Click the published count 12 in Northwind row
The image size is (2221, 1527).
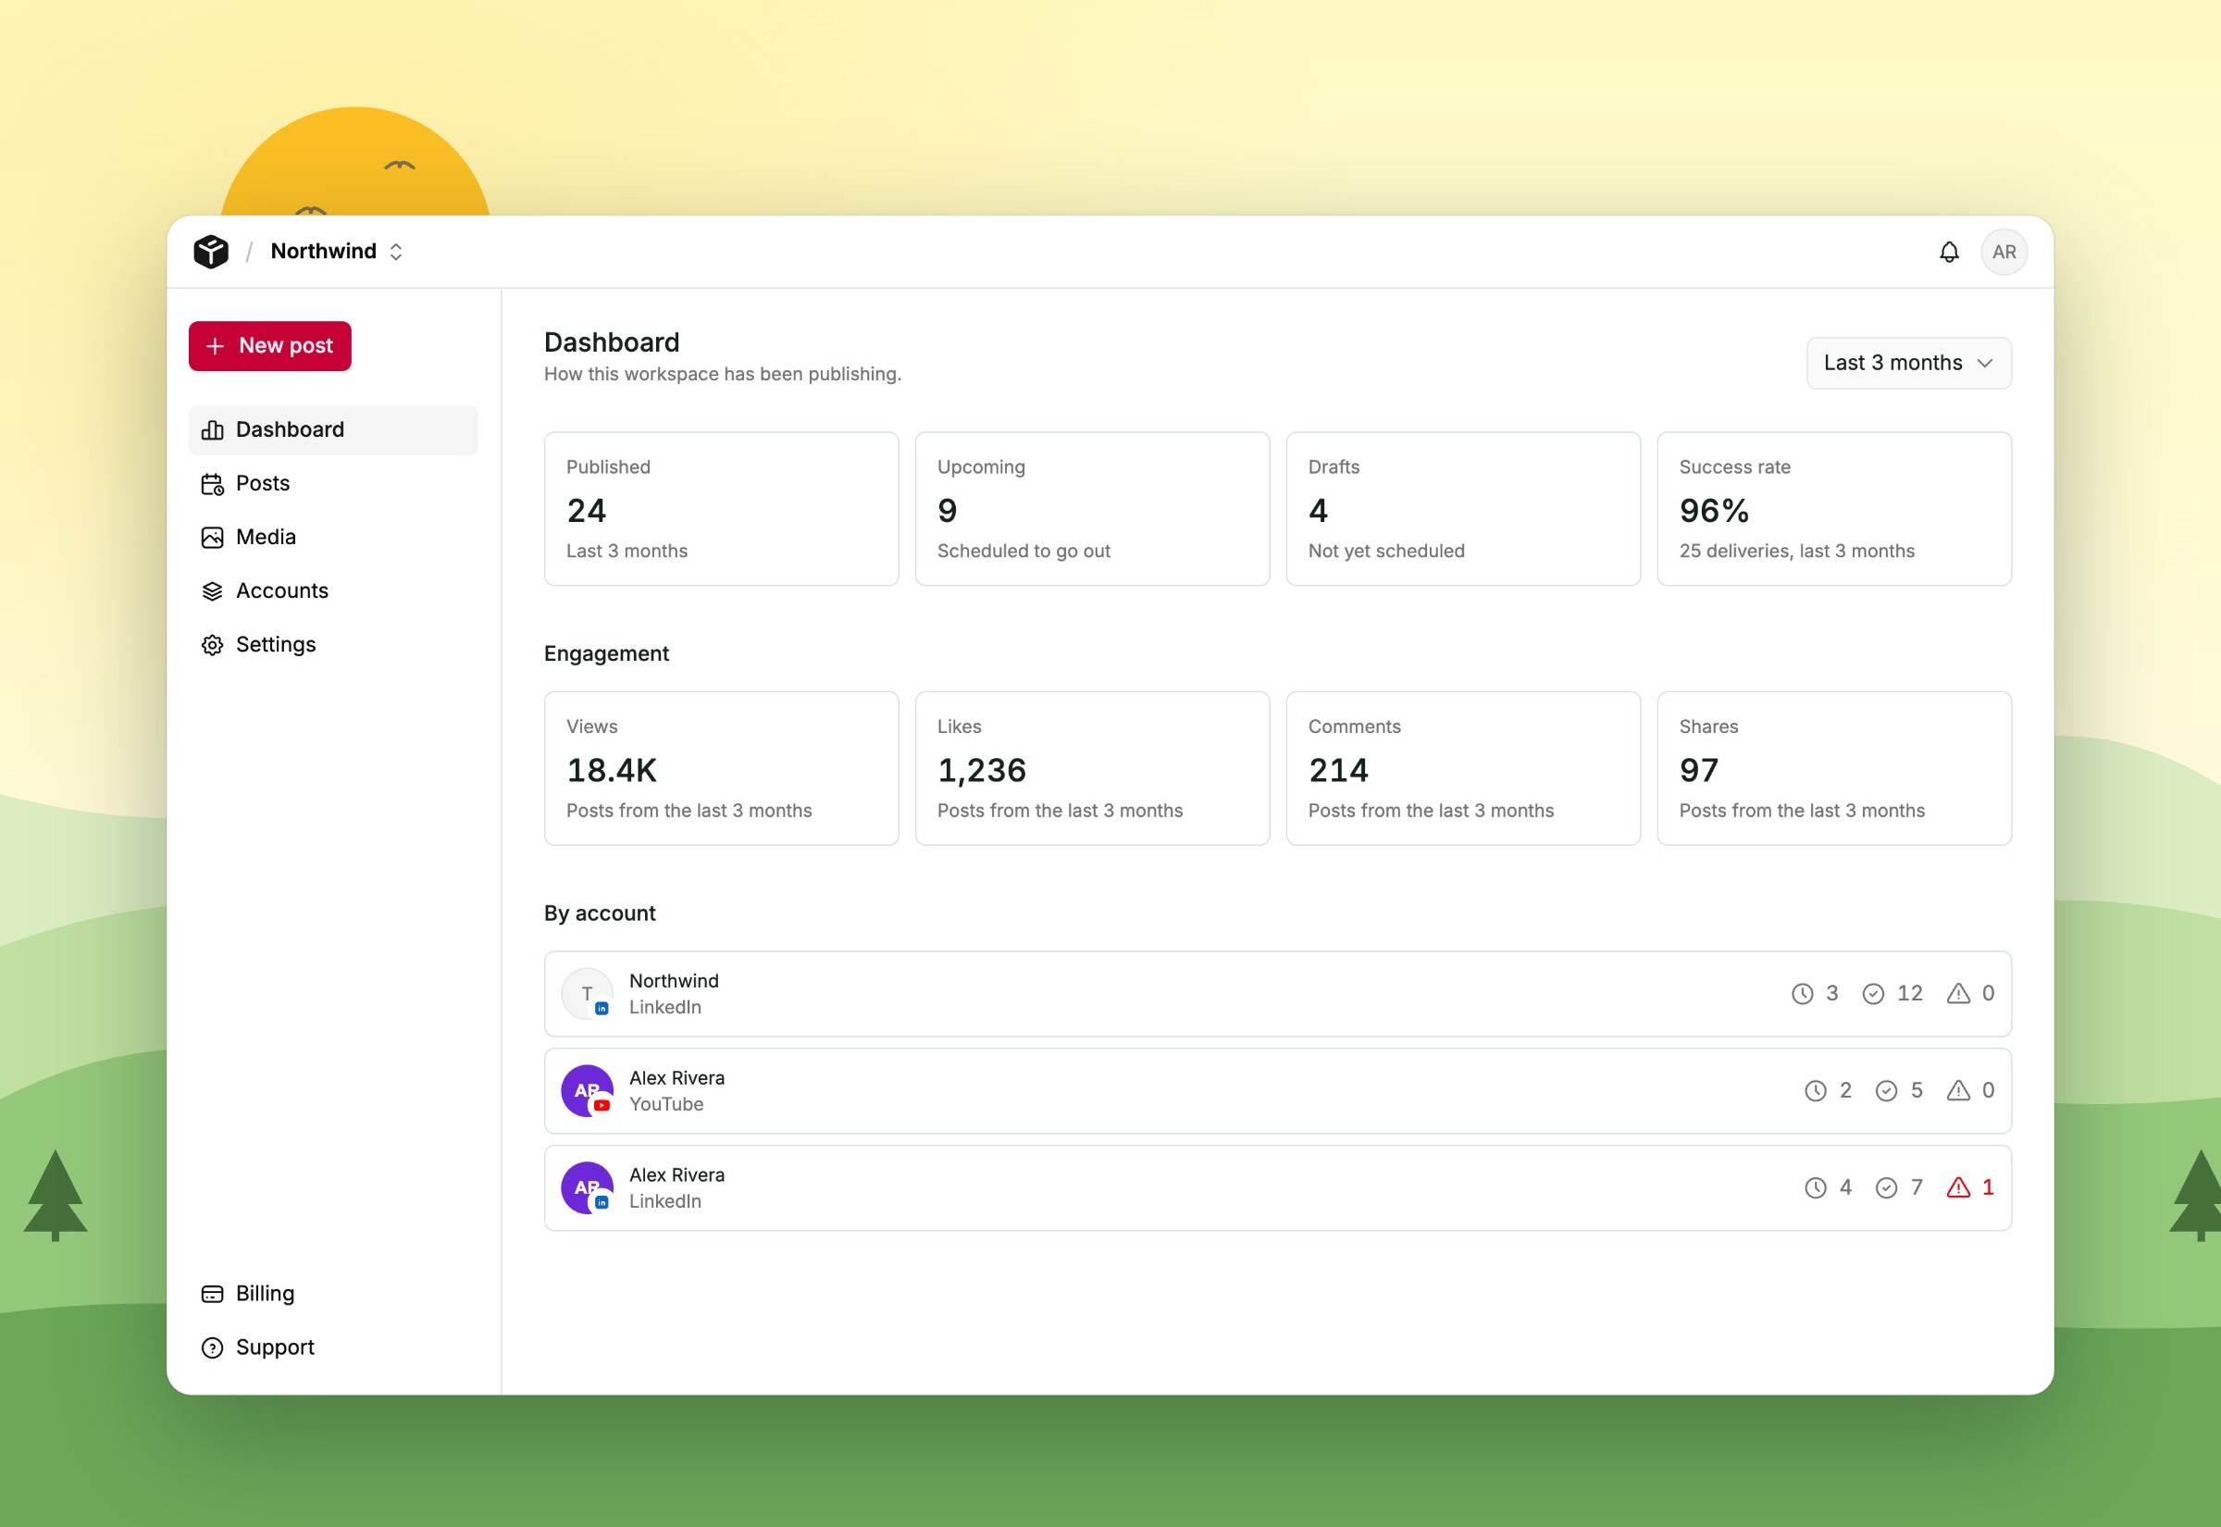click(x=1909, y=993)
